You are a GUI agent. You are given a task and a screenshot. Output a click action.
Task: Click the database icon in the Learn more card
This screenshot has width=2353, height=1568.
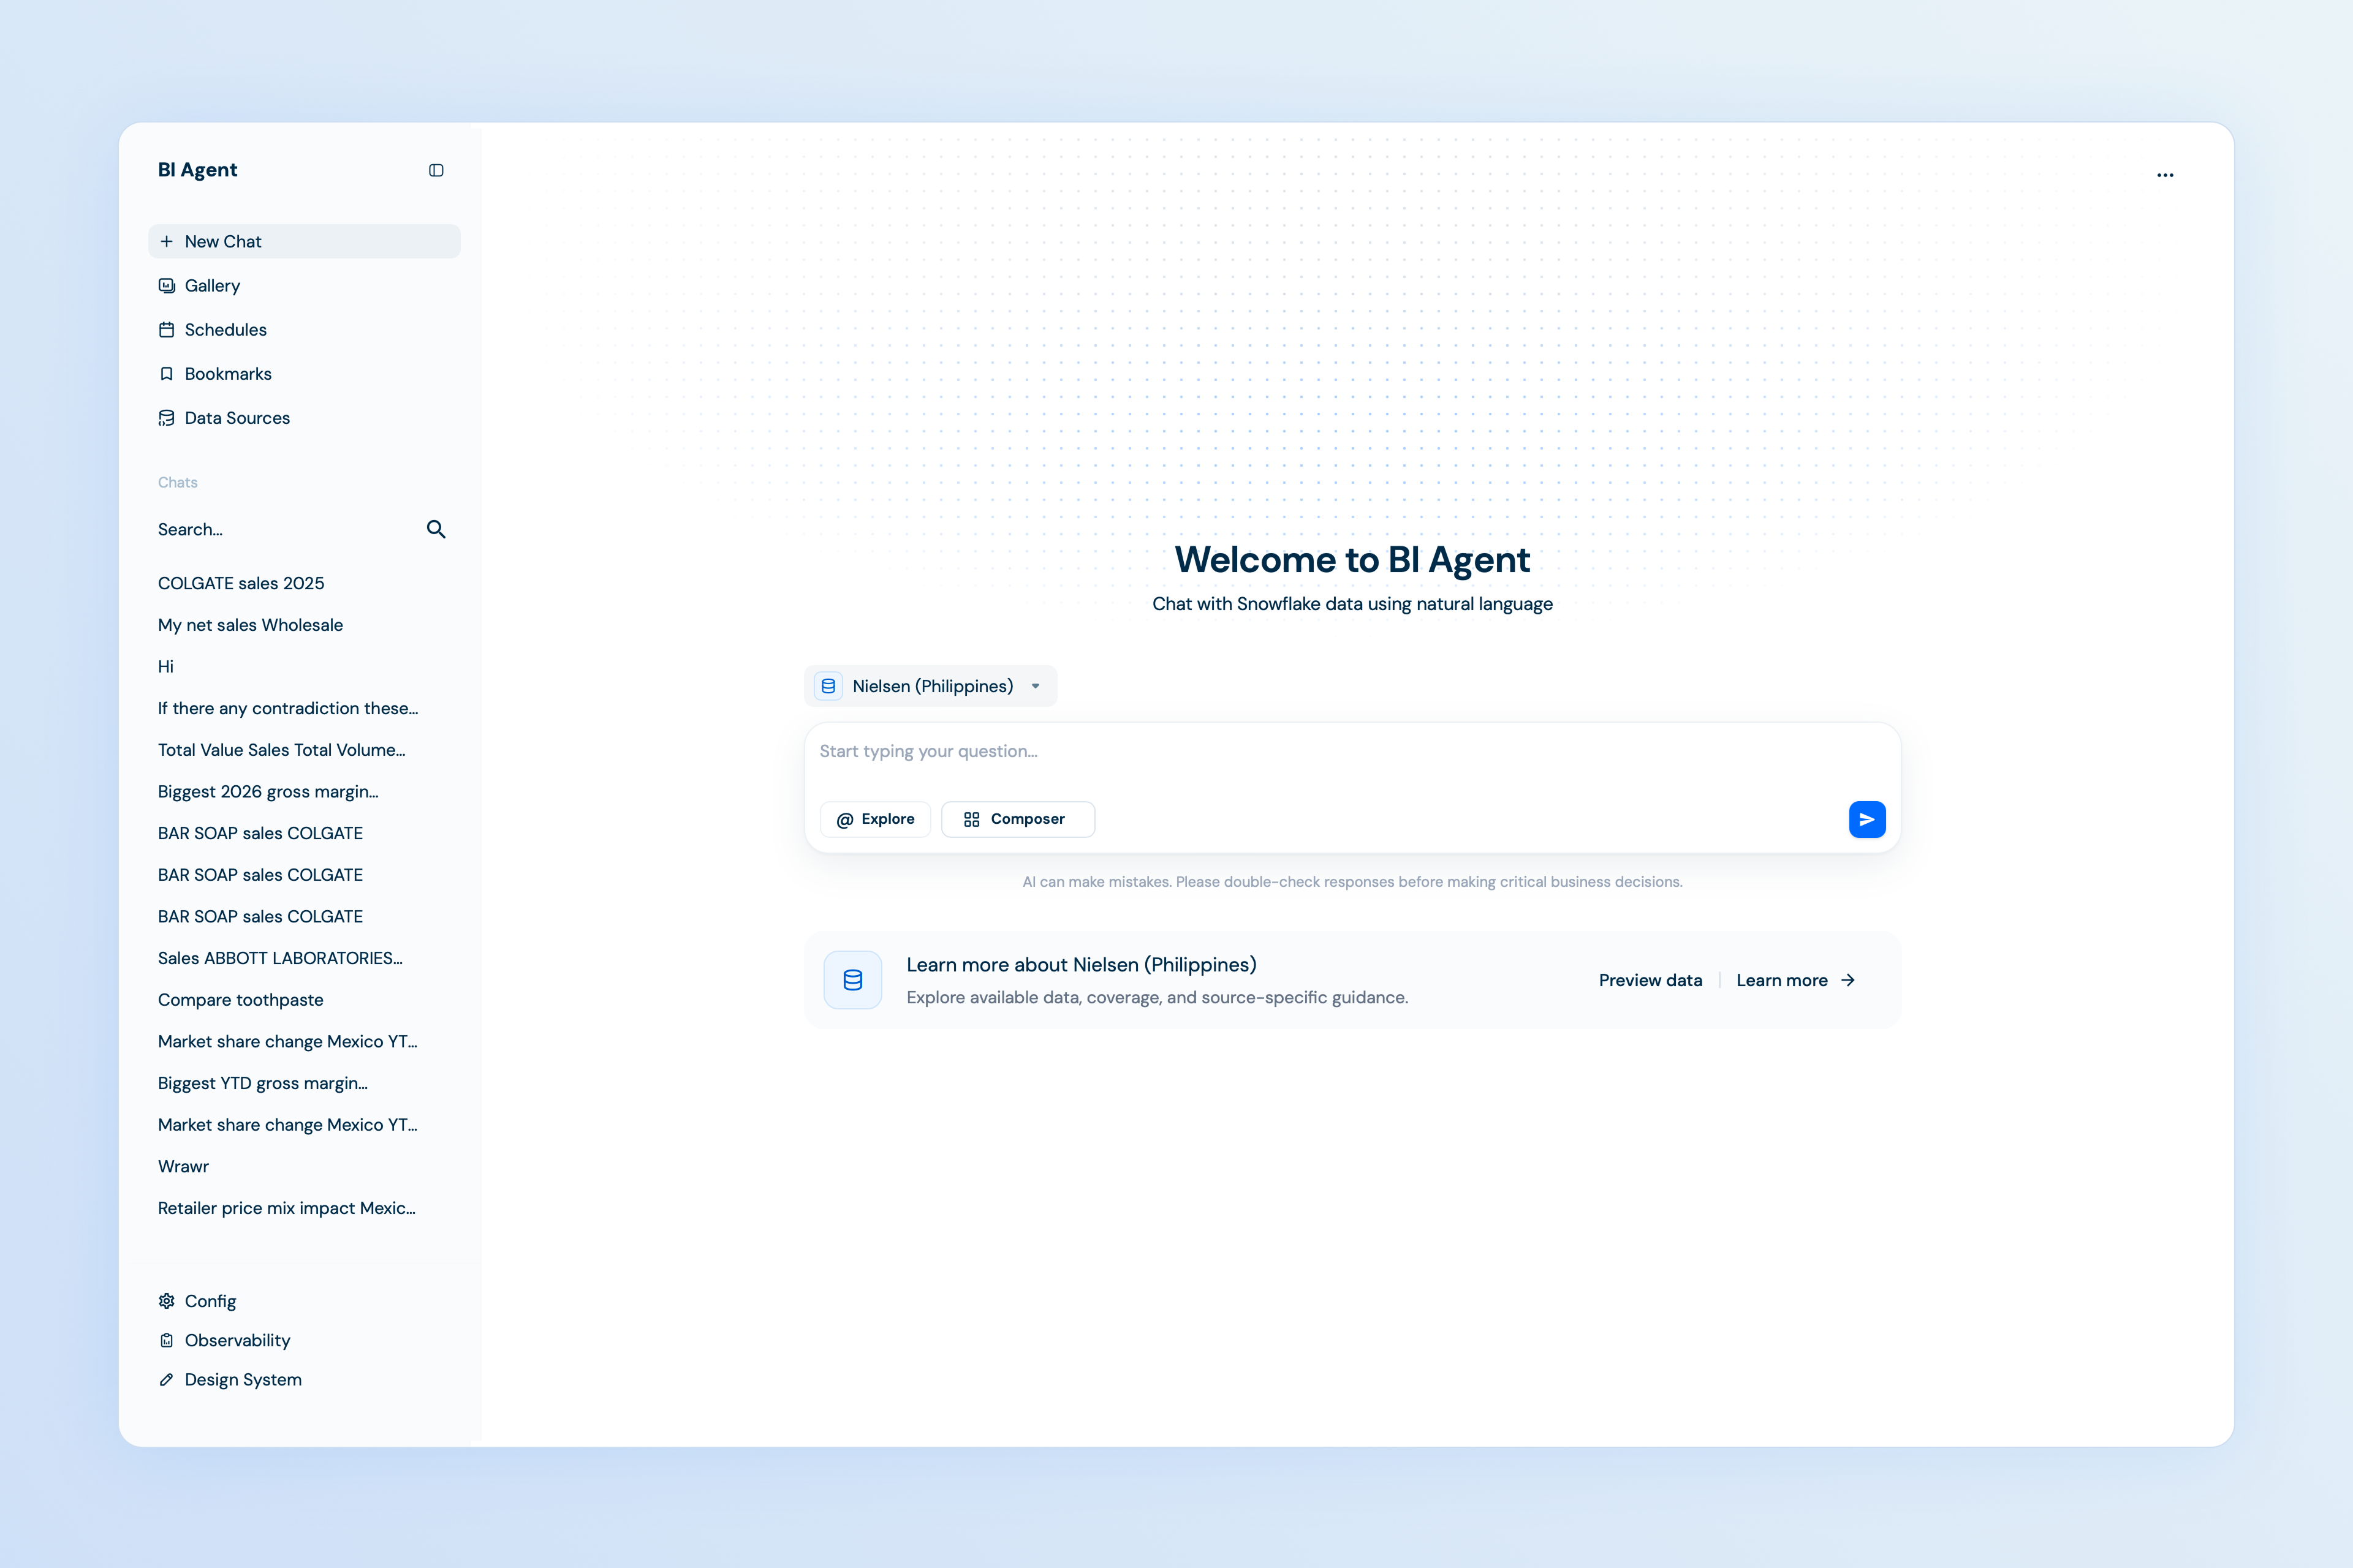point(852,980)
